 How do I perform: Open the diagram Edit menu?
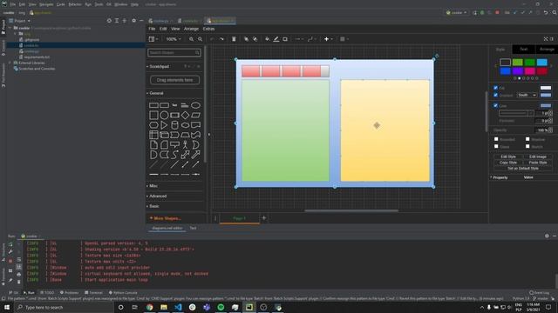click(x=163, y=29)
